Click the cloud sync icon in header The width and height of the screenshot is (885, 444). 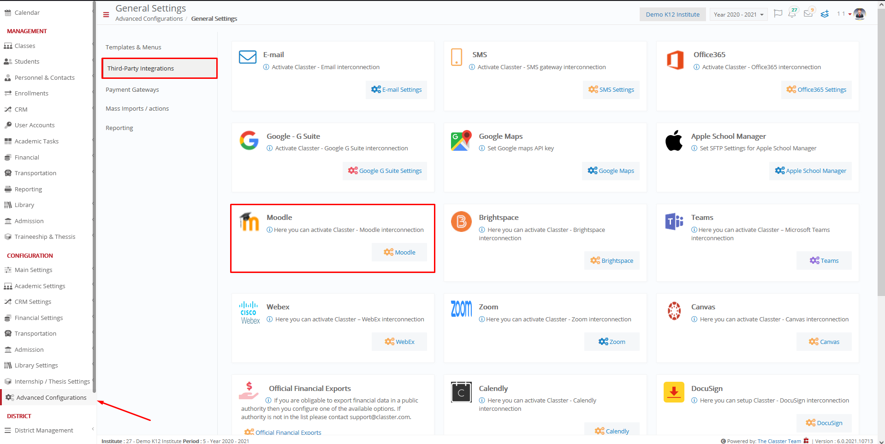point(825,14)
